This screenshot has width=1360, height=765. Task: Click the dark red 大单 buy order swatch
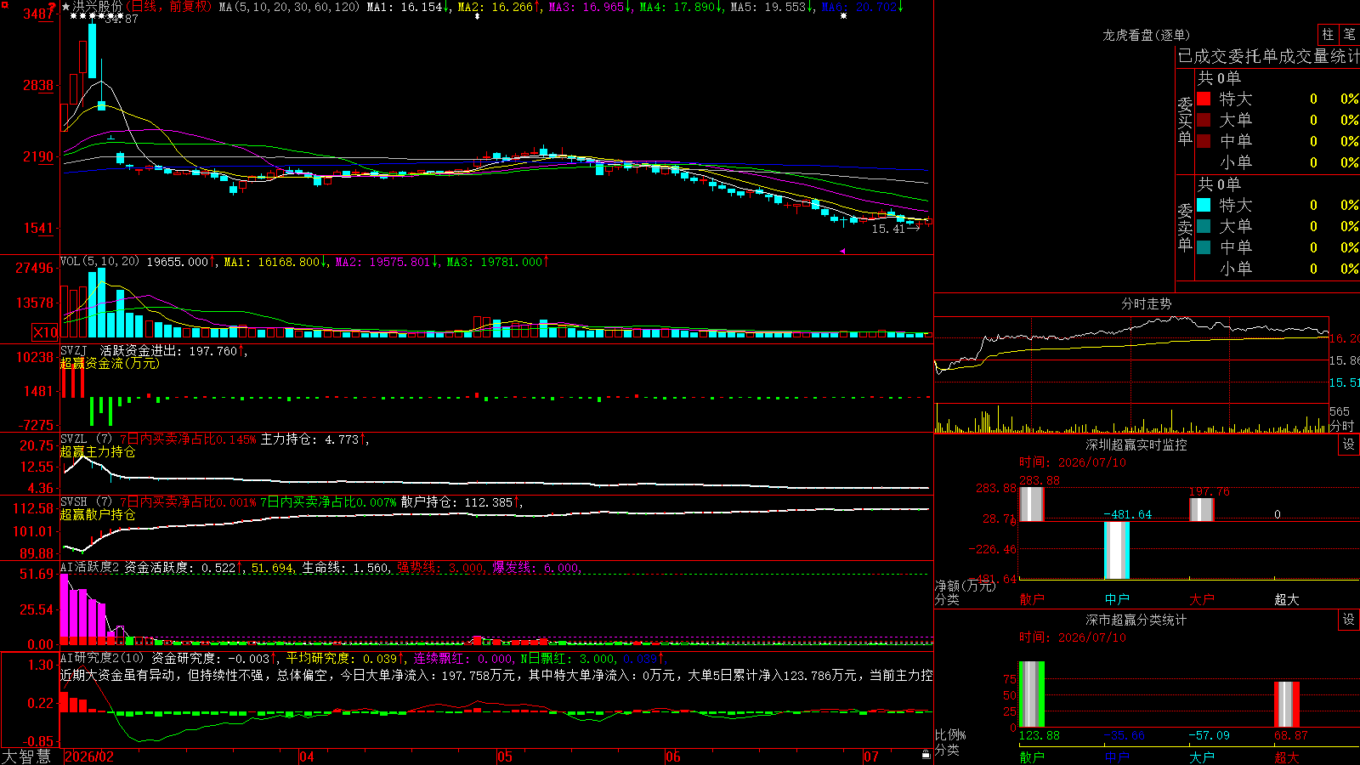[1204, 120]
